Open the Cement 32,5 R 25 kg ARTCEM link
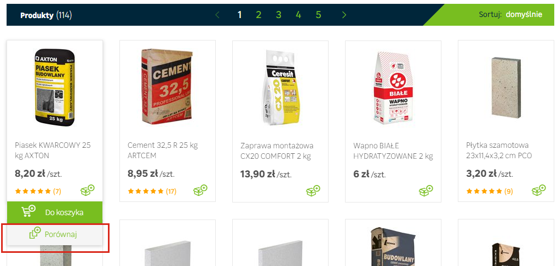 coord(163,150)
